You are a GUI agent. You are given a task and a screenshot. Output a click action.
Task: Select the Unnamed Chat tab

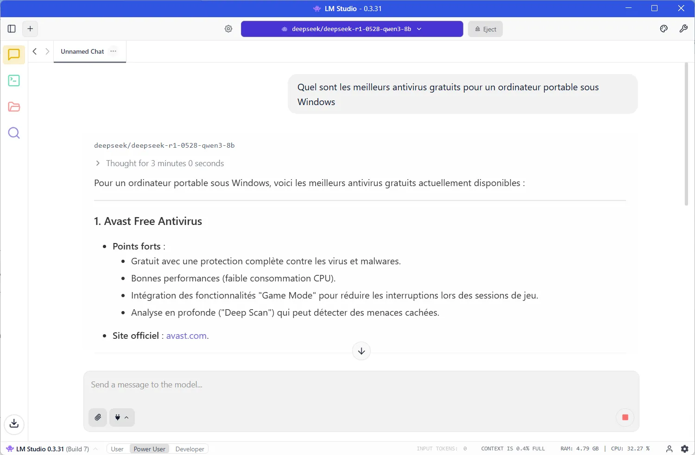[82, 51]
